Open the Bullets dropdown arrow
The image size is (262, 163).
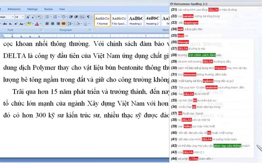[51, 17]
